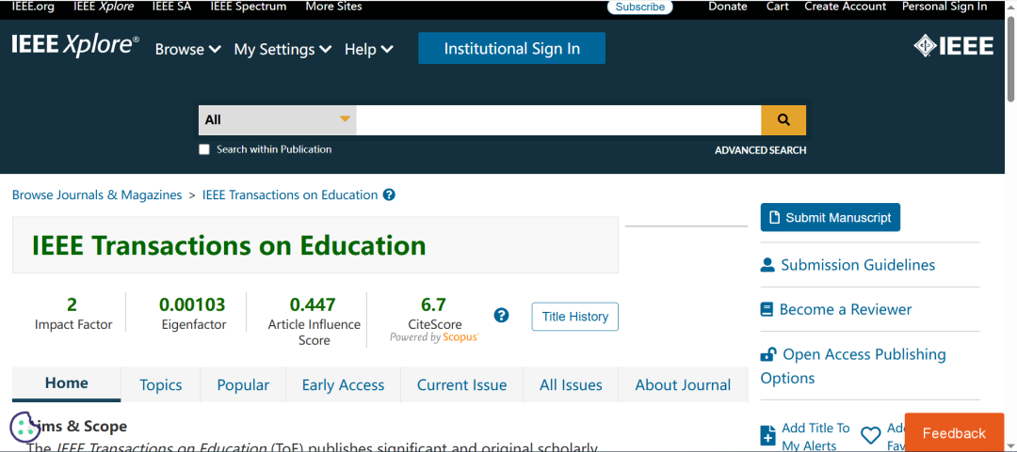Open the Cart link
Viewport: 1017px width, 452px height.
click(777, 7)
